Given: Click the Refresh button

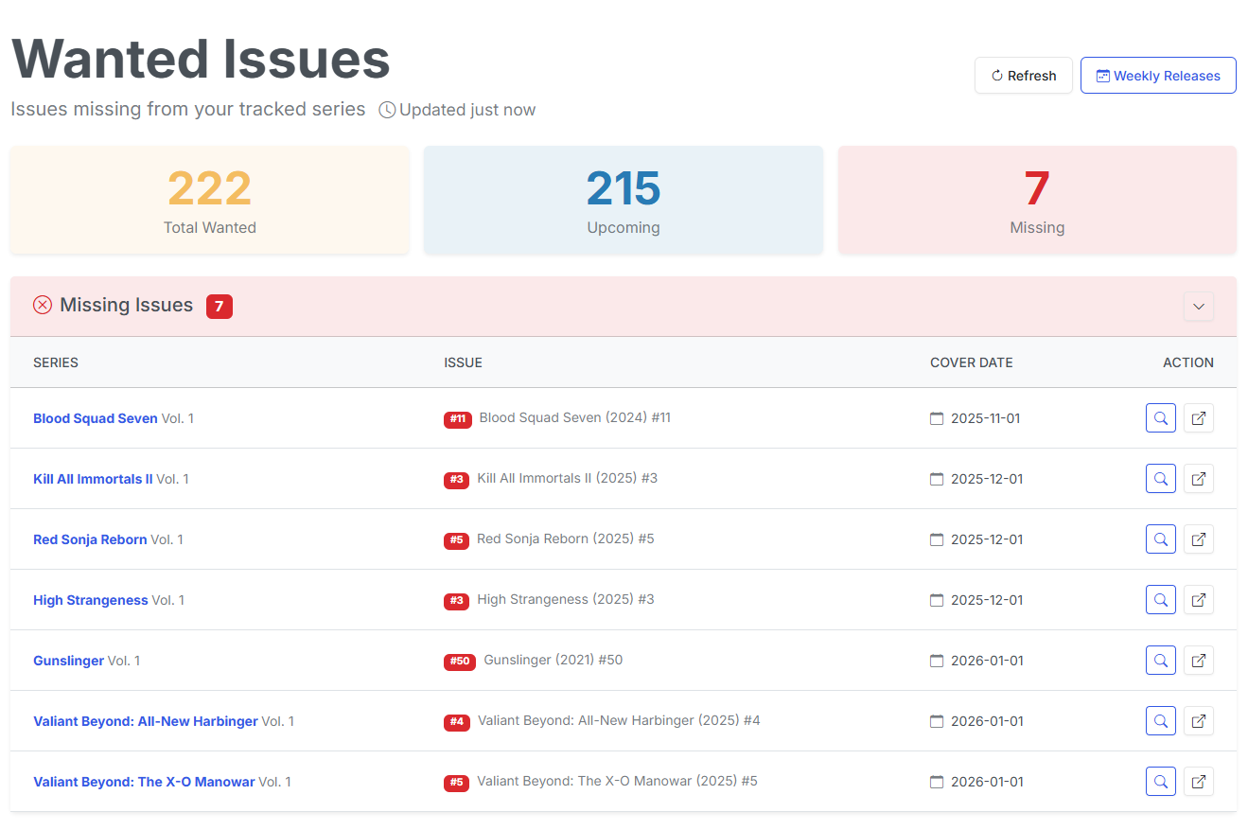Looking at the screenshot, I should 1023,76.
